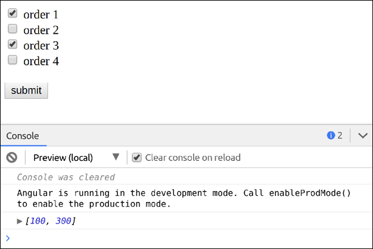Image resolution: width=373 pixels, height=249 pixels.
Task: Click the info count number 2
Action: 340,136
